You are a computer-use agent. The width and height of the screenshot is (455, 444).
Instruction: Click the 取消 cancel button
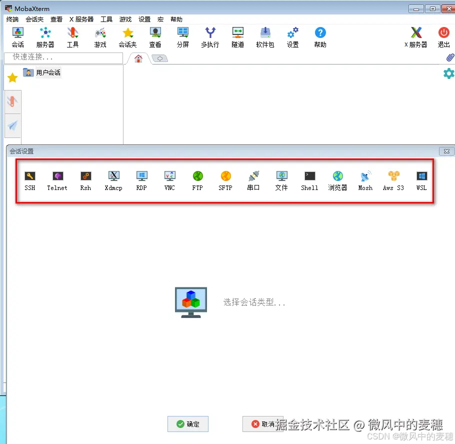263,424
